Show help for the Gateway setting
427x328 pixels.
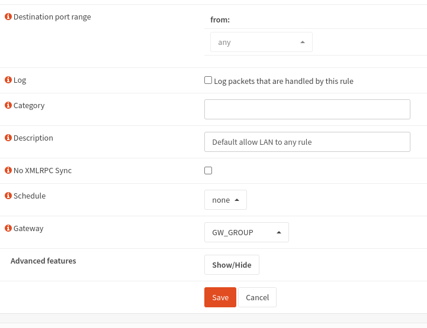[x=8, y=229]
